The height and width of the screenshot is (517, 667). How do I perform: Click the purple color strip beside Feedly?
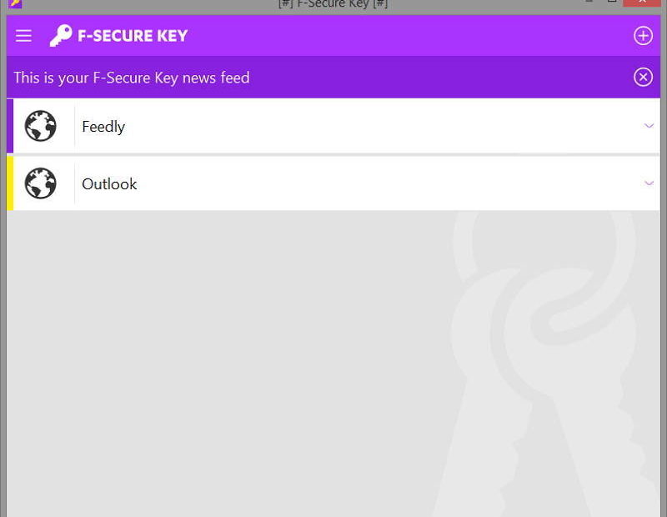tap(10, 126)
